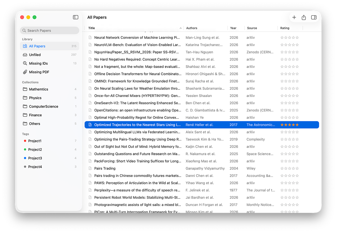The image size is (337, 233).
Task: Set star rating for NeuroVLM-Bench row
Action: 290,45
